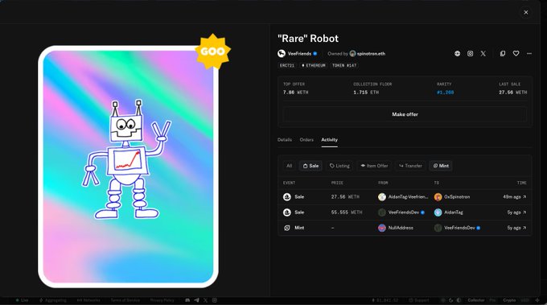Click the 27.56 WETH sale price

coord(345,197)
